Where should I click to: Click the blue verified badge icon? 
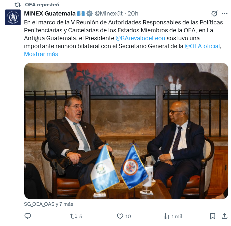89,14
